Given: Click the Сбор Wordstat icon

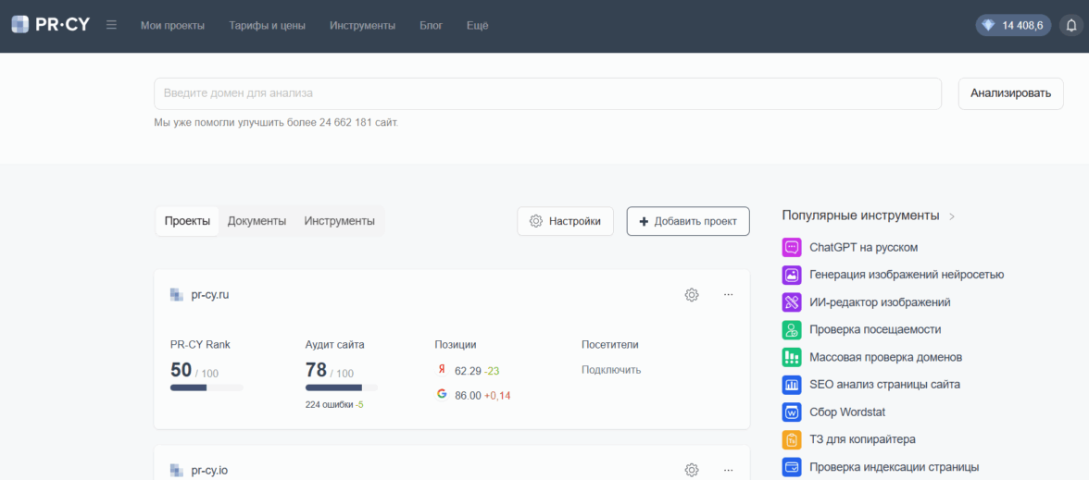Looking at the screenshot, I should tap(791, 412).
